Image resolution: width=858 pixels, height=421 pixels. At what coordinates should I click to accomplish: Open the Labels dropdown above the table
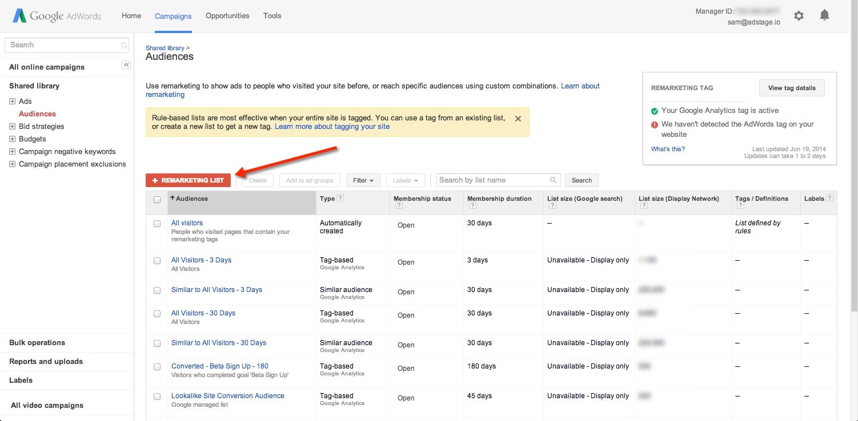(x=405, y=180)
